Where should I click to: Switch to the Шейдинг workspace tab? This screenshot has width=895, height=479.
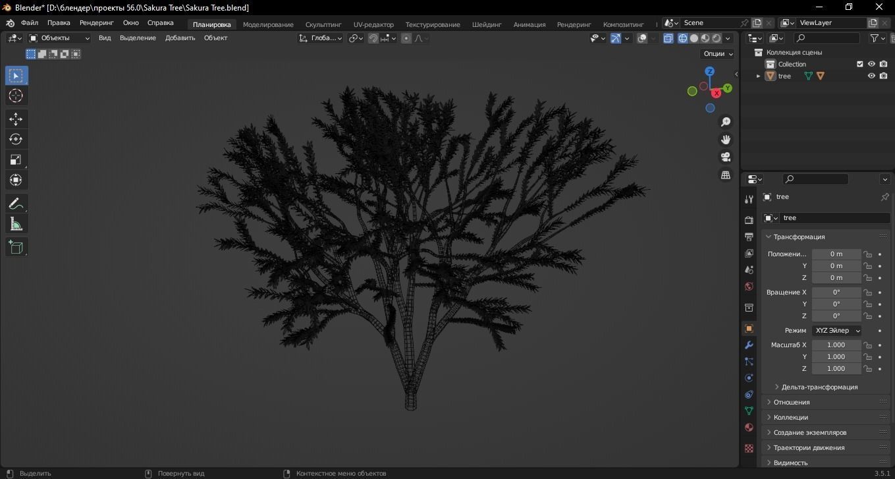pyautogui.click(x=487, y=24)
